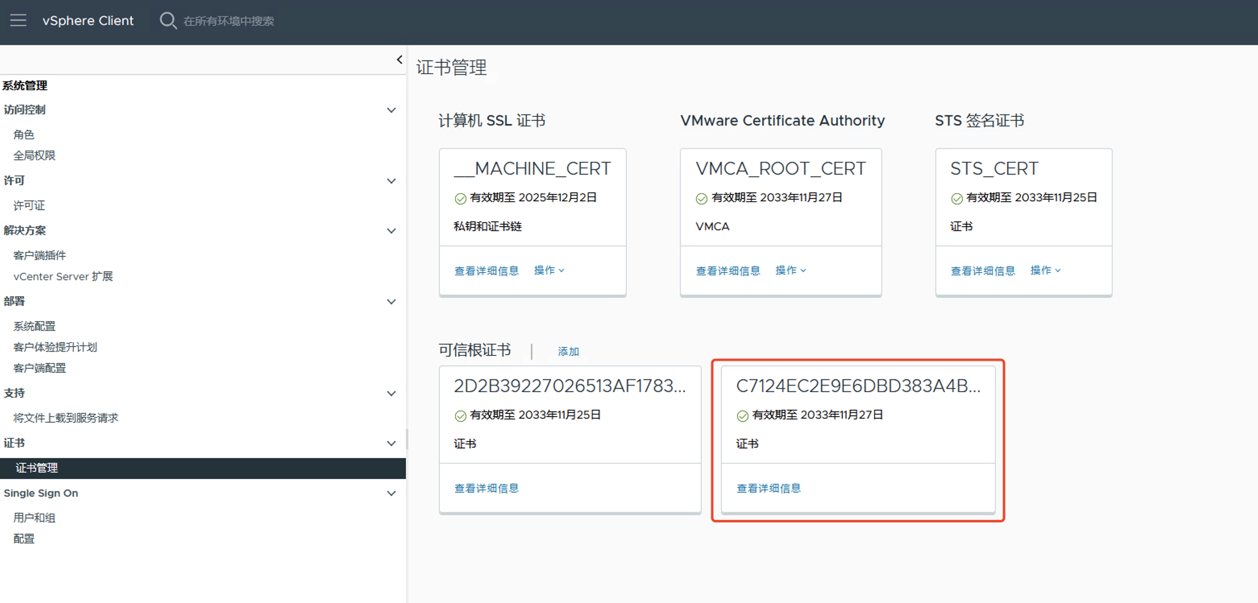Click the 2D2B3922 certificate validity check icon

click(x=460, y=416)
